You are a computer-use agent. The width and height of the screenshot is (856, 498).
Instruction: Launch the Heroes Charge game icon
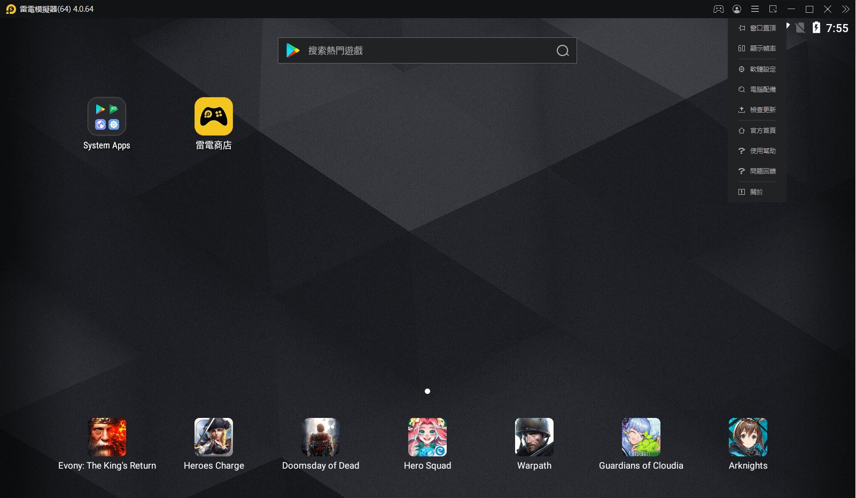(x=214, y=437)
